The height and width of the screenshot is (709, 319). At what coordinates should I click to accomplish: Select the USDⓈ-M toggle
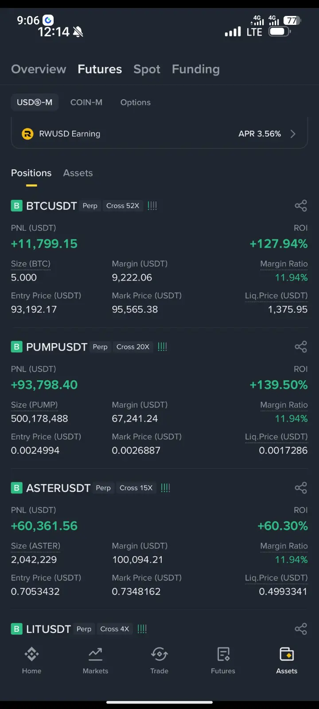35,102
